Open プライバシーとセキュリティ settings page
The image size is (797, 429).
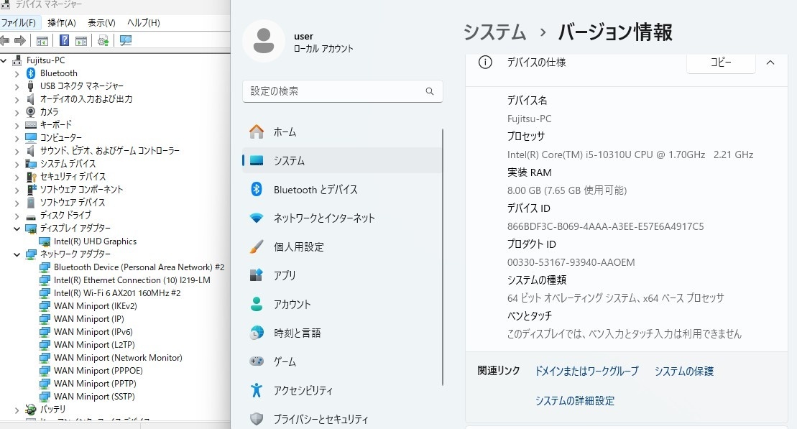(x=342, y=420)
